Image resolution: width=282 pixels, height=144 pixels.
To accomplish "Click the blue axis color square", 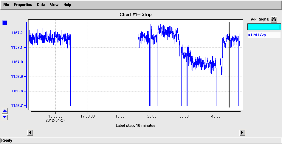I will coord(5,23).
